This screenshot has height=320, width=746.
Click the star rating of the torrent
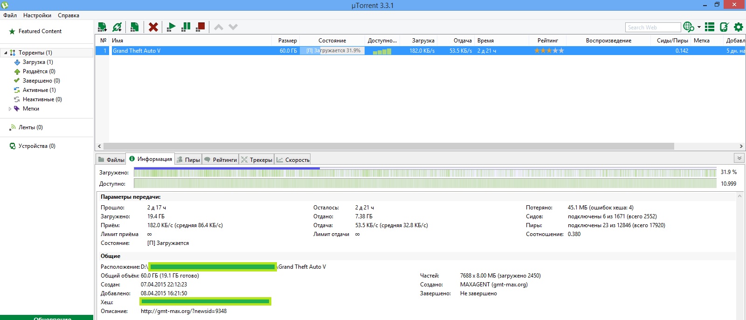click(x=549, y=51)
